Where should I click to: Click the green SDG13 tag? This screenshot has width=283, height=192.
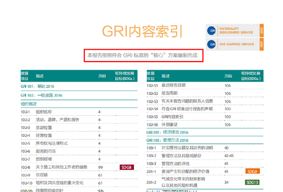coord(252,182)
